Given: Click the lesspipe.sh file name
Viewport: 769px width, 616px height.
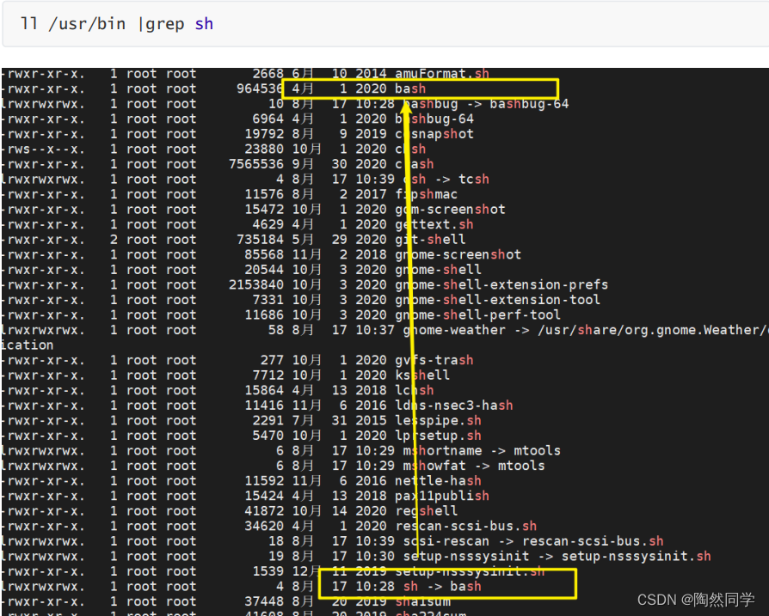Looking at the screenshot, I should coord(438,421).
